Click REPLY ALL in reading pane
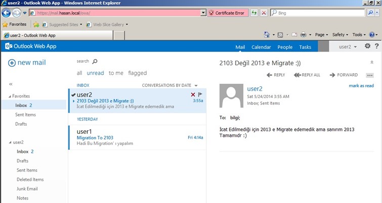This screenshot has width=382, height=203. coord(307,75)
